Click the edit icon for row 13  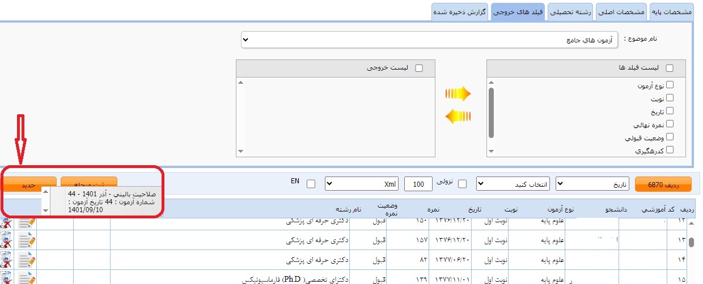pos(27,240)
